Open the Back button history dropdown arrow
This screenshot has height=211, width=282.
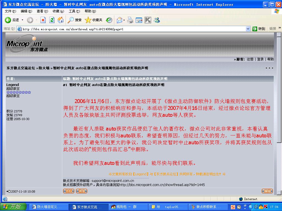tap(23, 20)
